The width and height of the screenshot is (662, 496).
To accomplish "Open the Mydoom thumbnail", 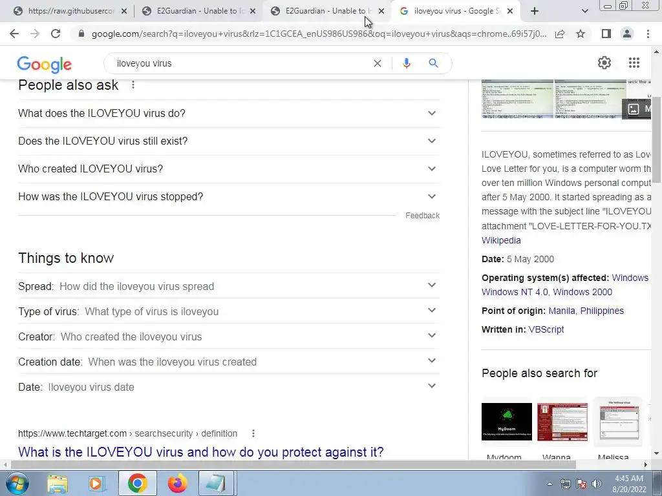I will pos(507,421).
